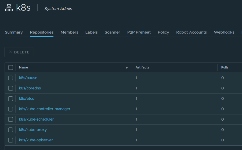Click the artifact count for k8s/etcd
Screen dimensions: 242x150
click(136, 99)
